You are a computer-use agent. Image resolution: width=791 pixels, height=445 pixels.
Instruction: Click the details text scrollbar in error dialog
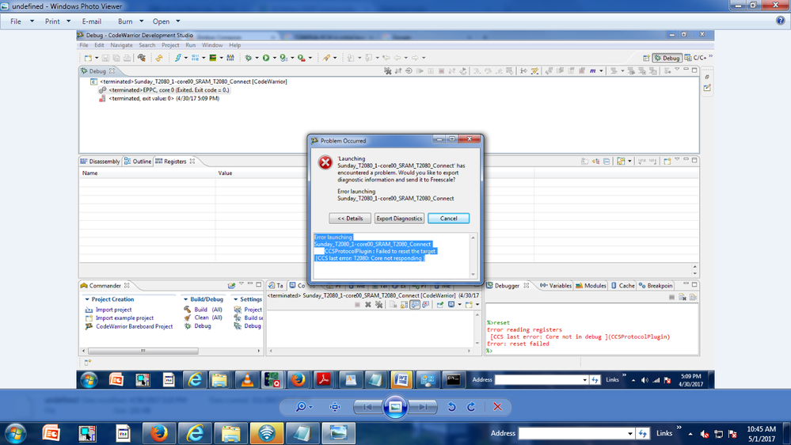coord(473,256)
